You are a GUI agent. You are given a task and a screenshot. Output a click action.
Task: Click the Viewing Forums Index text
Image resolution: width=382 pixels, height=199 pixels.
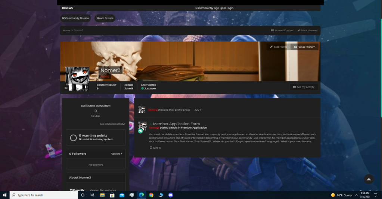[103, 190]
